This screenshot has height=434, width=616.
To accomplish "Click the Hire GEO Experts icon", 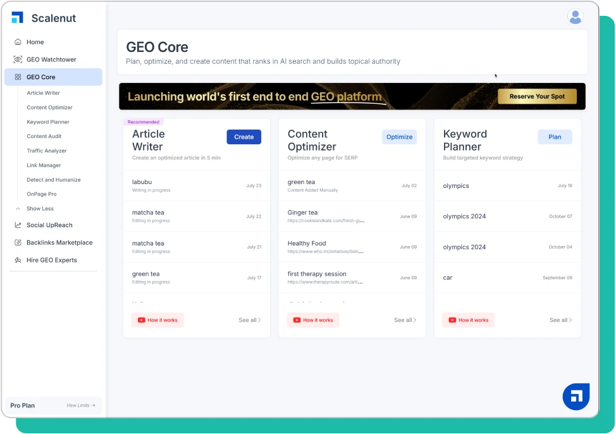I will pyautogui.click(x=18, y=260).
